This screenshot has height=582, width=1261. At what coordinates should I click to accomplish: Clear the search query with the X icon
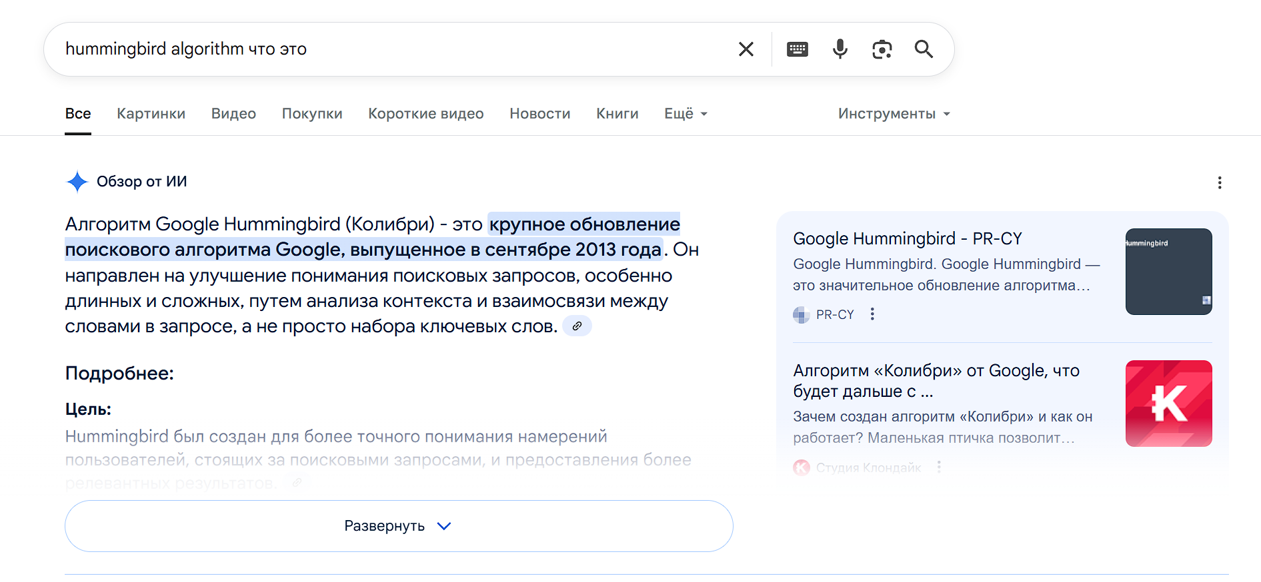point(746,49)
